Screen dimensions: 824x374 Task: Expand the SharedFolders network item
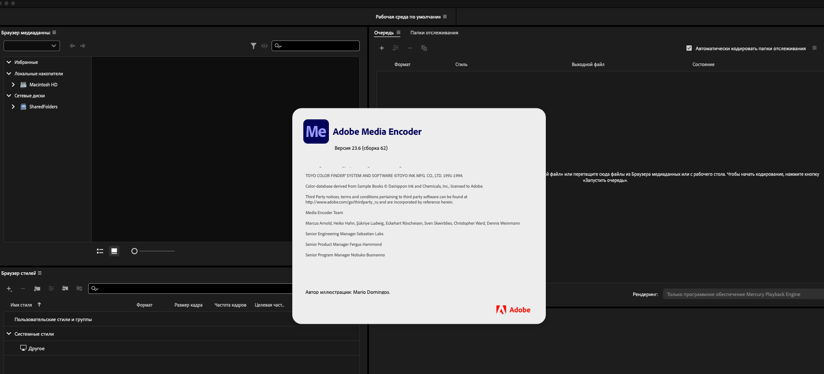tap(13, 107)
